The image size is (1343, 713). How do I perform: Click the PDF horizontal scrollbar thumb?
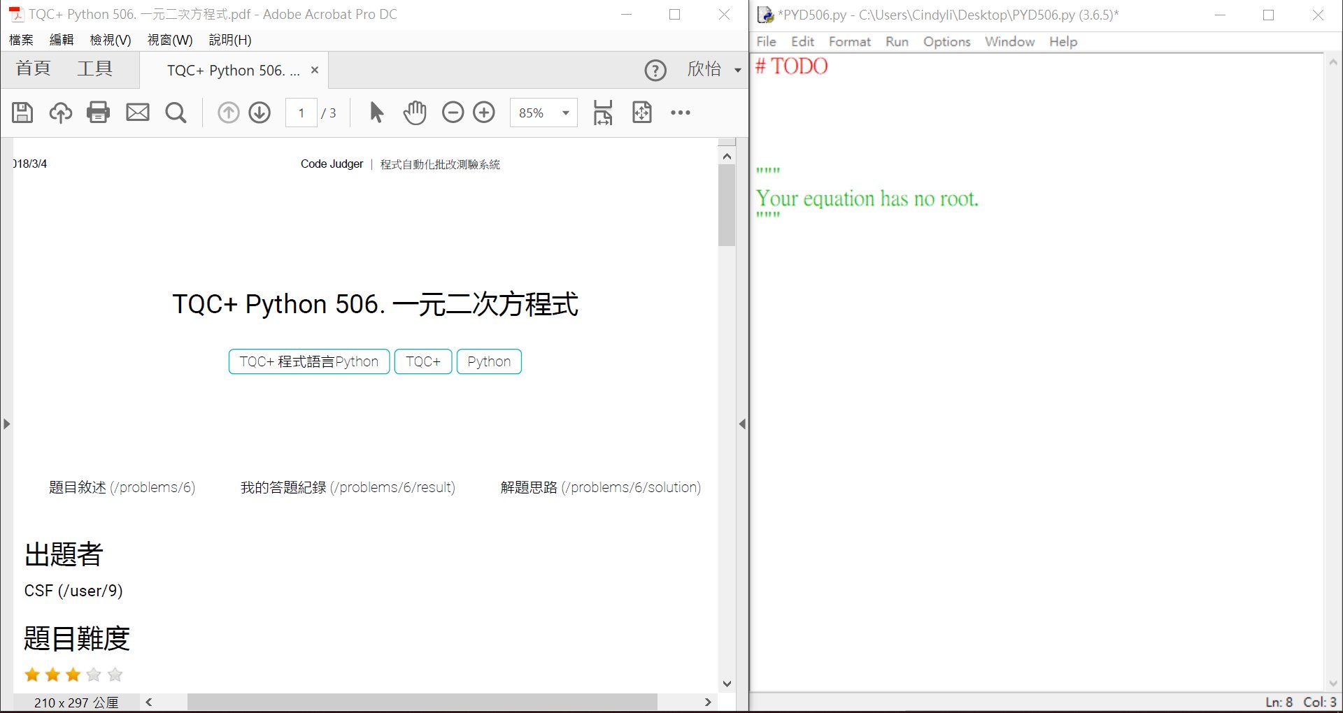click(422, 702)
